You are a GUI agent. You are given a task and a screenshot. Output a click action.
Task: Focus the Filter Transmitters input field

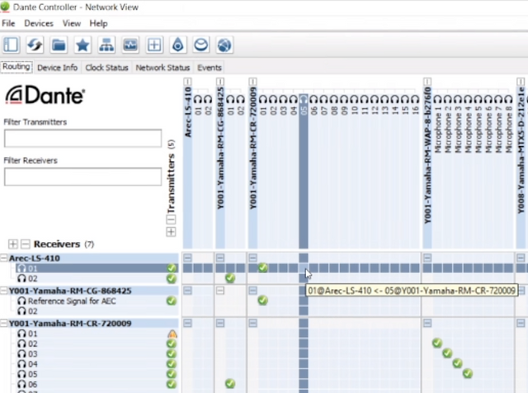pos(82,138)
